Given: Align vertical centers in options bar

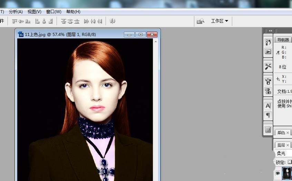Looking at the screenshot, I should tap(21, 21).
